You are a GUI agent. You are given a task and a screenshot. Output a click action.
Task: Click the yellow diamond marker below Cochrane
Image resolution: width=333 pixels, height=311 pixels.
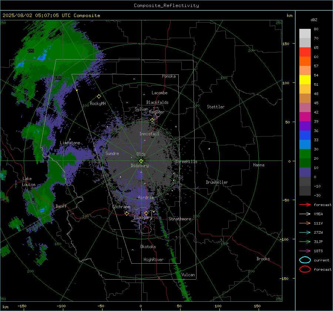pyautogui.click(x=127, y=213)
